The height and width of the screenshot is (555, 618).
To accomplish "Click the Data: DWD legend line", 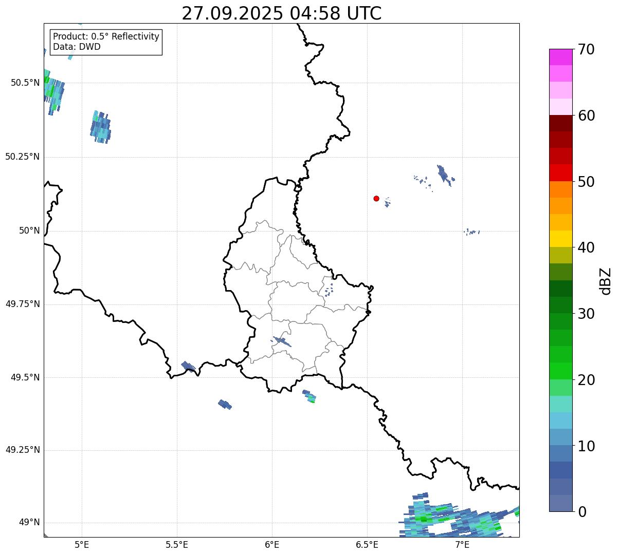I will pyautogui.click(x=77, y=47).
